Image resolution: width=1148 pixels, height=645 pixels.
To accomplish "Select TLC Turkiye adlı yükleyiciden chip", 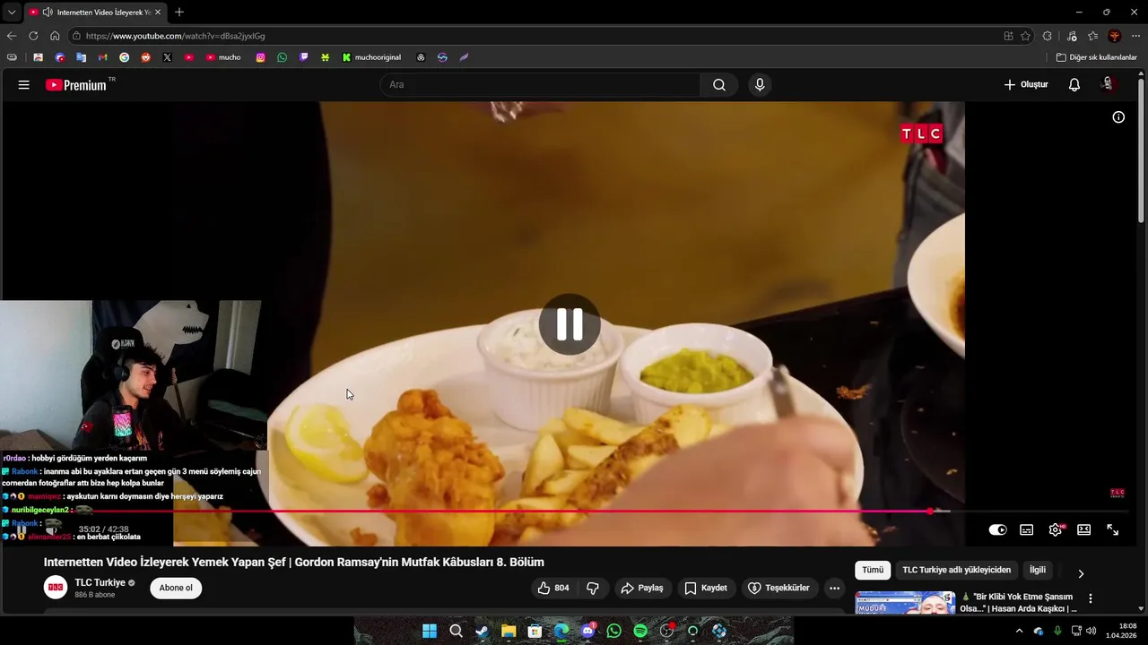I will [x=956, y=570].
